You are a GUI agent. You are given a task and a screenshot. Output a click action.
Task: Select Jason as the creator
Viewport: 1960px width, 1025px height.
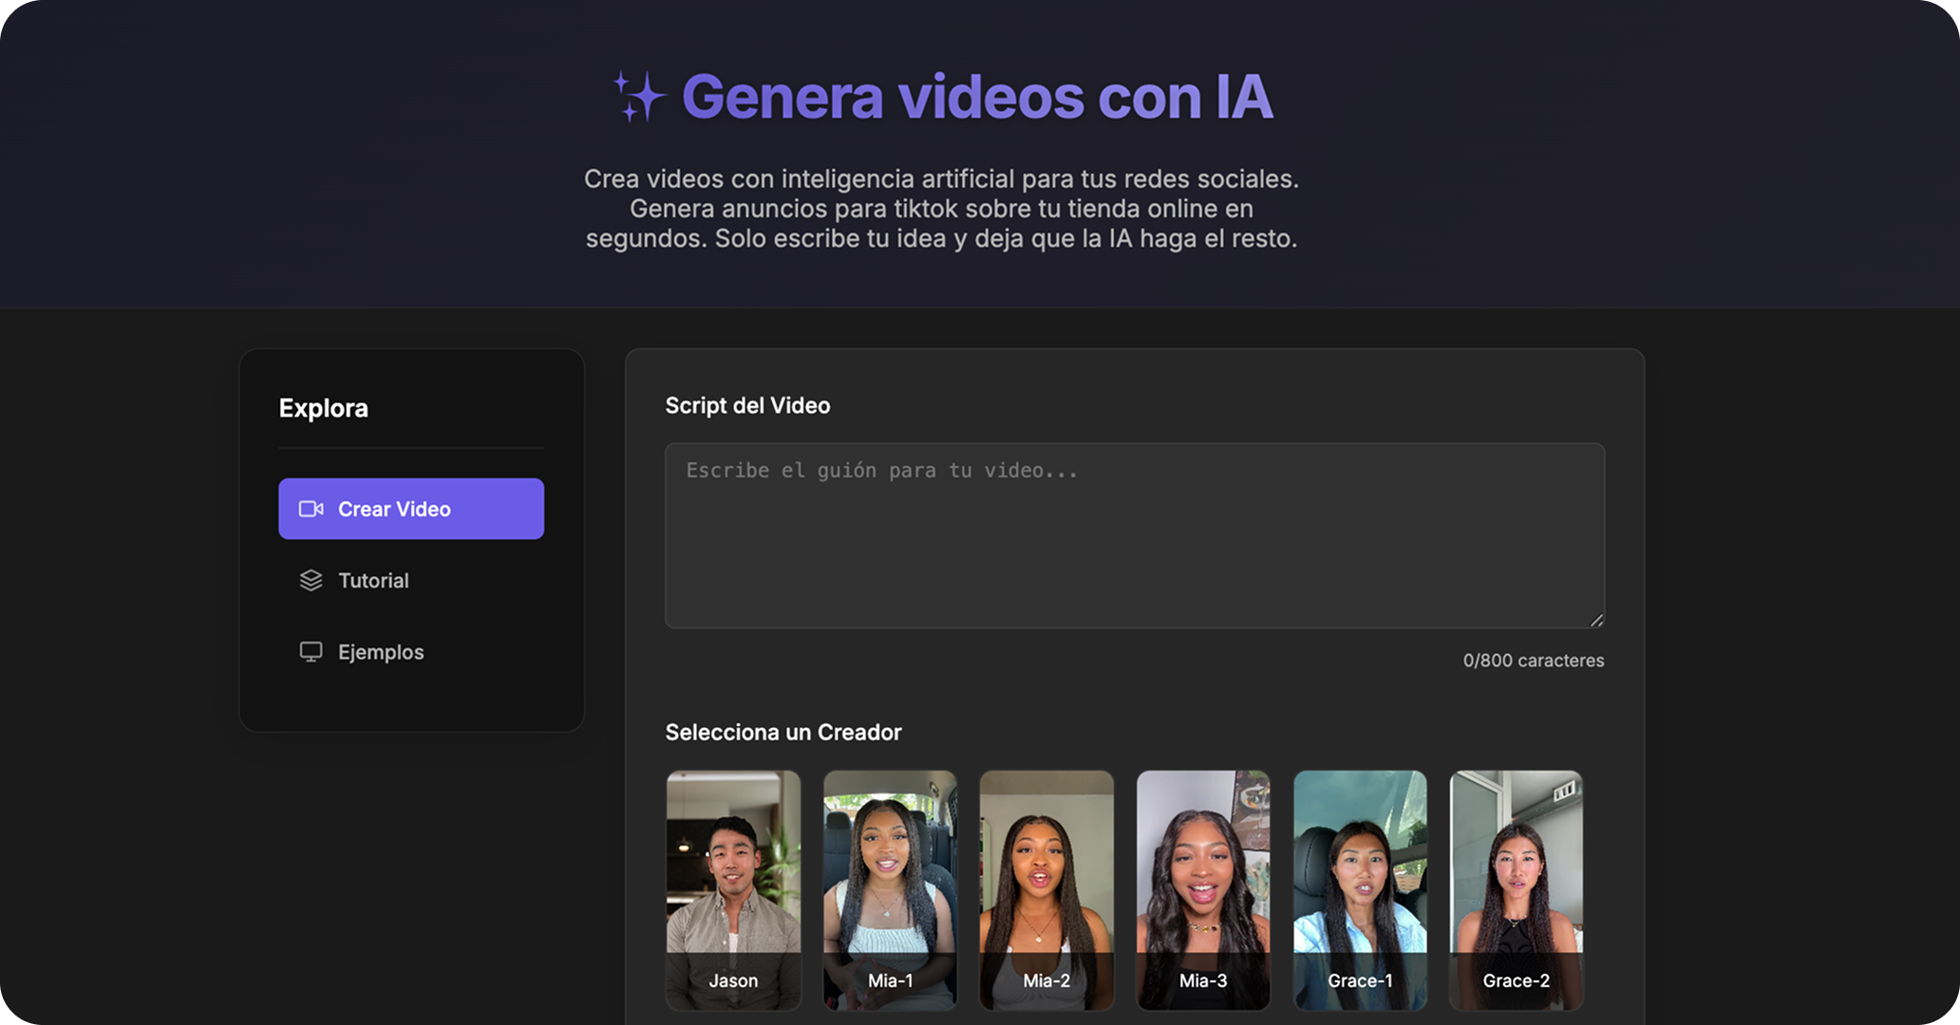pos(733,889)
